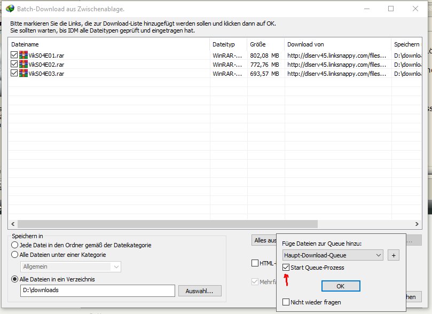Uncheck the VikS04E03.rar file checkbox
Screen dimensions: 432x314
(x=14, y=73)
